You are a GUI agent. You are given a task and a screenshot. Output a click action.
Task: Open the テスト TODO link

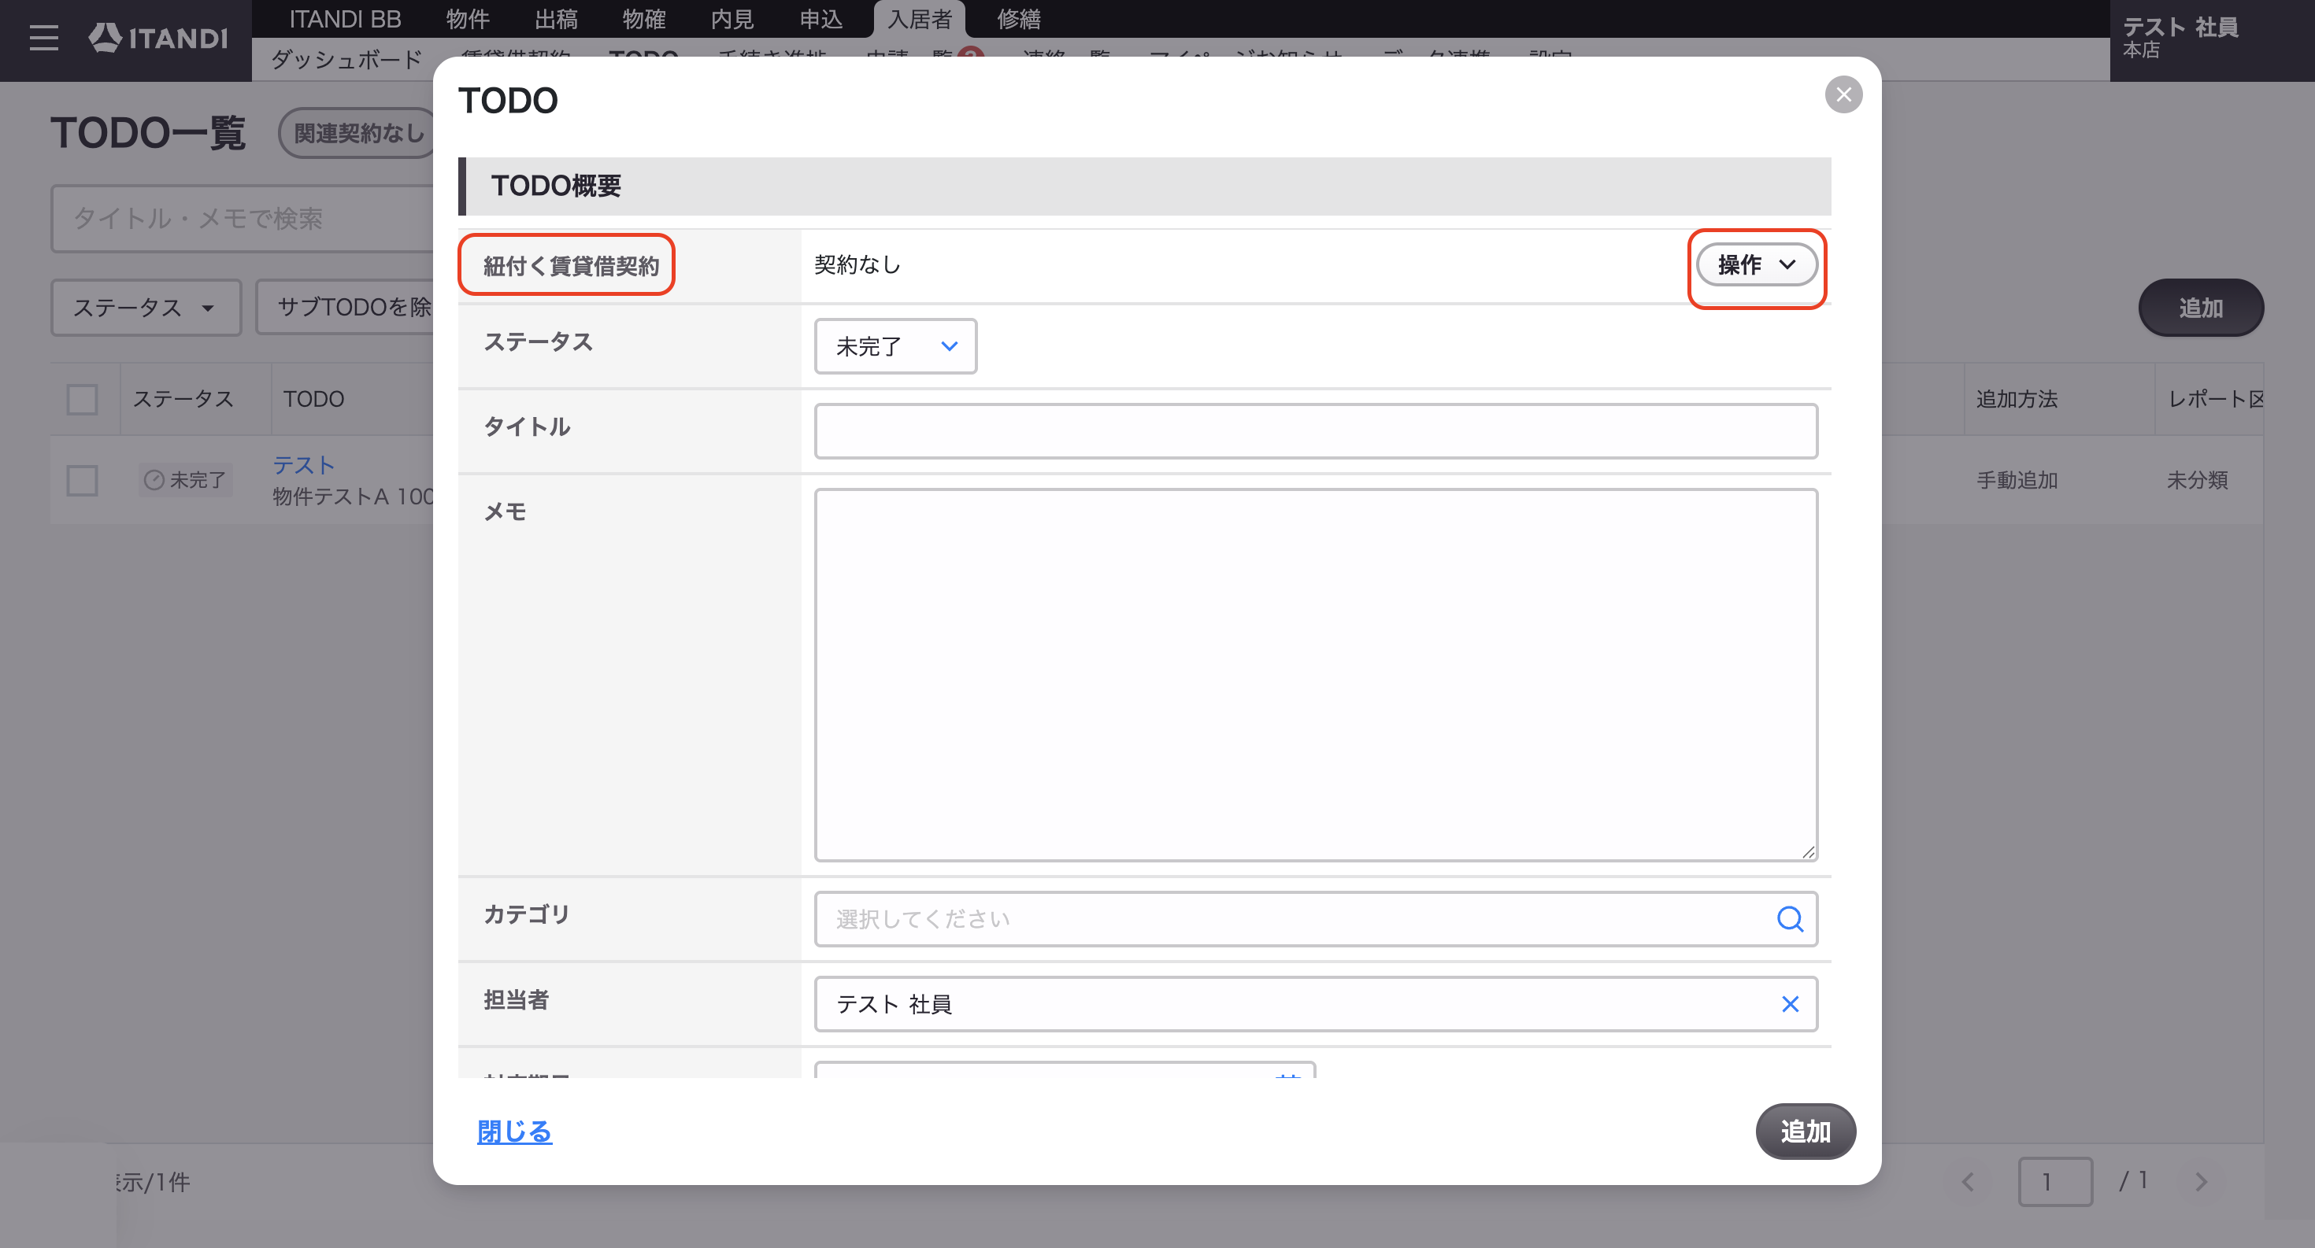coord(304,464)
